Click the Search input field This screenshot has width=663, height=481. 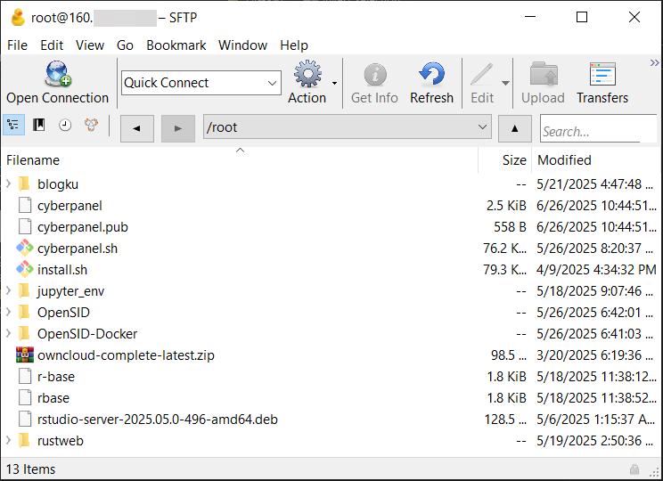coord(597,128)
